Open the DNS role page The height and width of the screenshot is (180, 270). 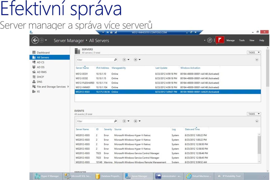pyautogui.click(x=49, y=82)
